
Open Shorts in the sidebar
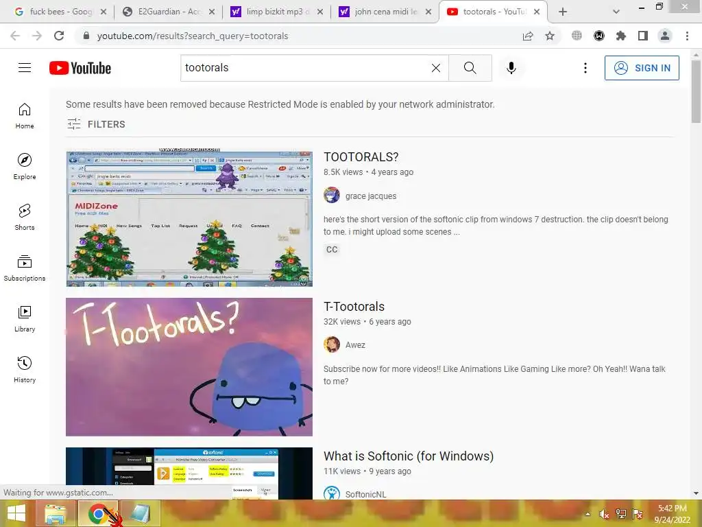pyautogui.click(x=25, y=218)
